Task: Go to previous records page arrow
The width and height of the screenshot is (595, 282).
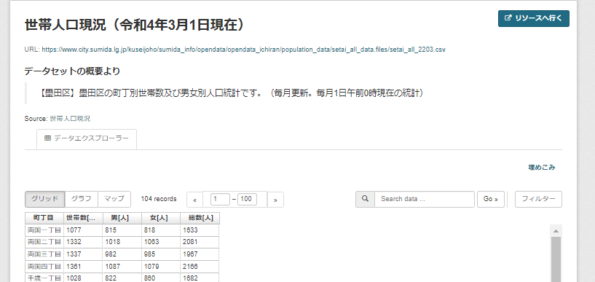Action: point(195,200)
